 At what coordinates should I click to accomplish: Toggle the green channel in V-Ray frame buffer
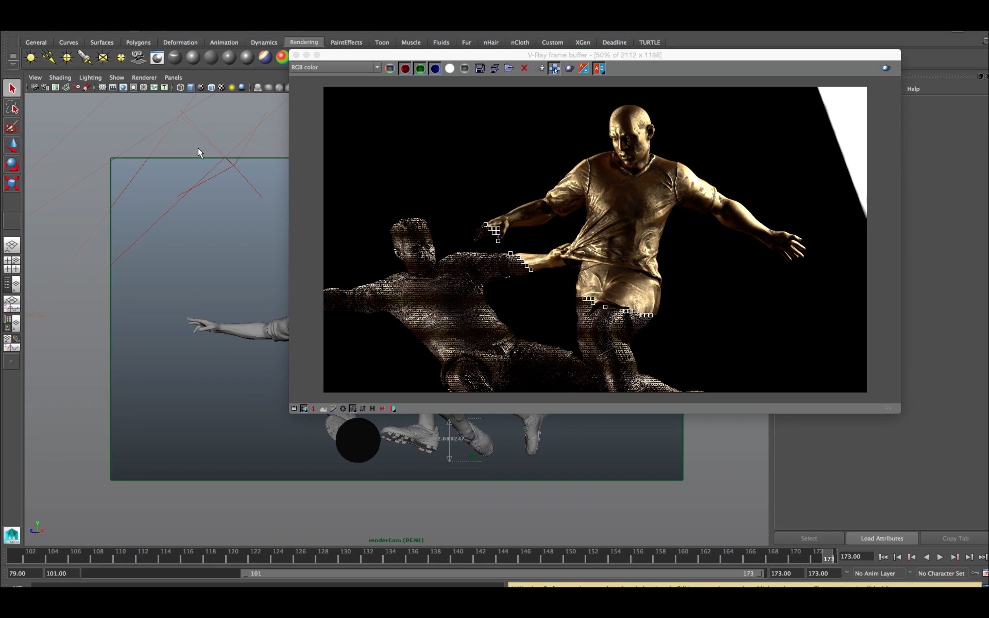point(420,69)
